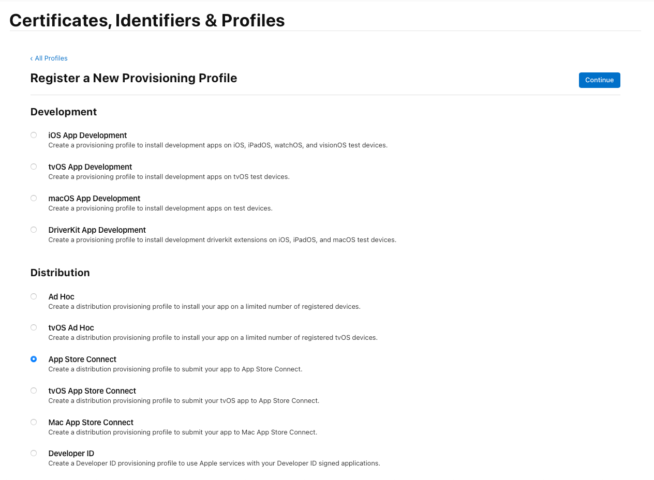
Task: Click the selected App Store Connect radio
Action: 33,358
